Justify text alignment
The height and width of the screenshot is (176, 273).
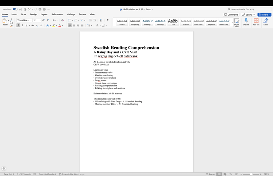coord(82,25)
